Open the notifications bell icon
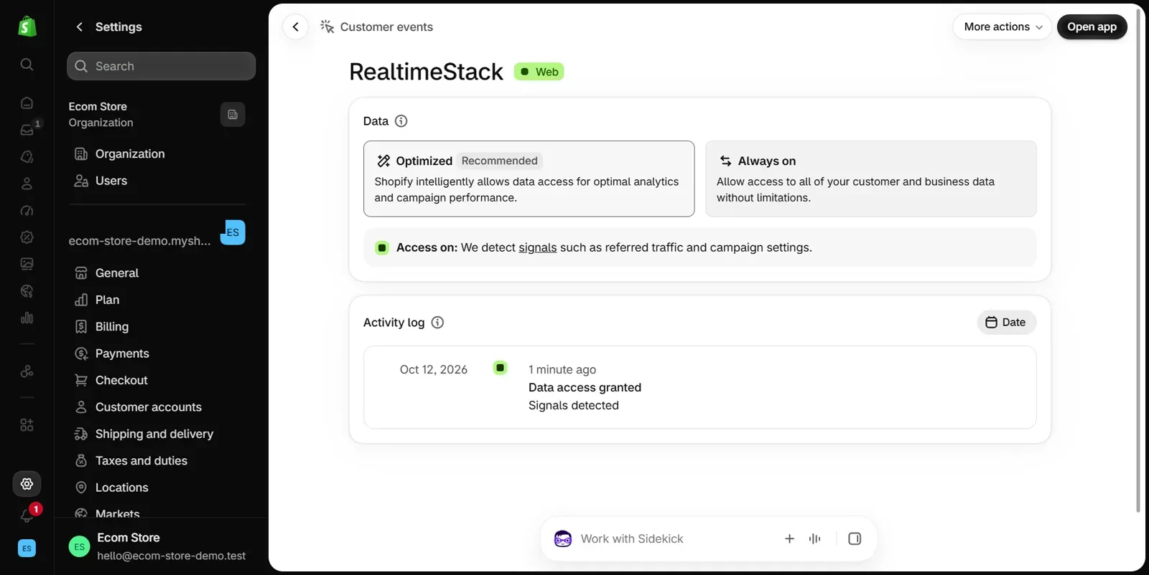This screenshot has height=575, width=1149. coord(27,515)
